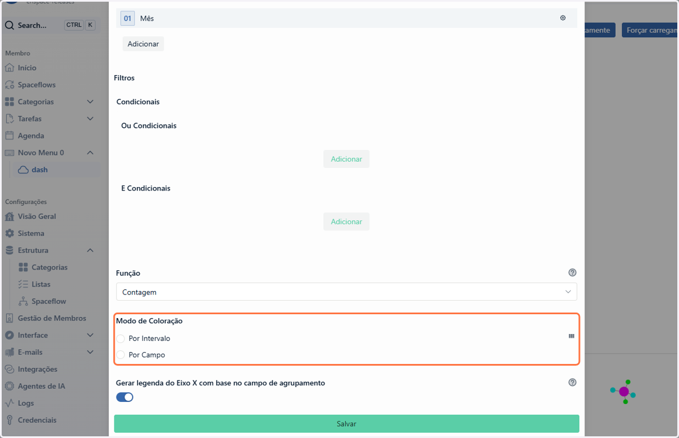Add an E Condicionais filter
The width and height of the screenshot is (679, 438).
click(346, 222)
